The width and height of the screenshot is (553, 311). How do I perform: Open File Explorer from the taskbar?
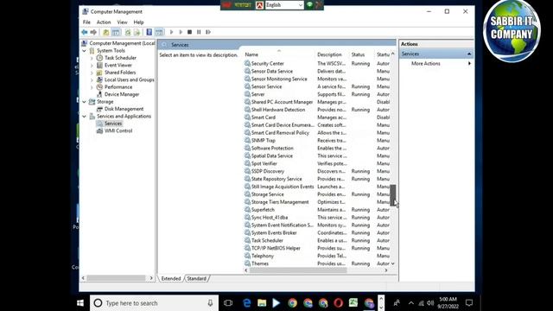(262, 303)
